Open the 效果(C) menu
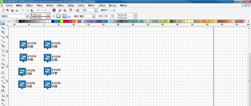The width and height of the screenshot is (251, 106). click(60, 5)
